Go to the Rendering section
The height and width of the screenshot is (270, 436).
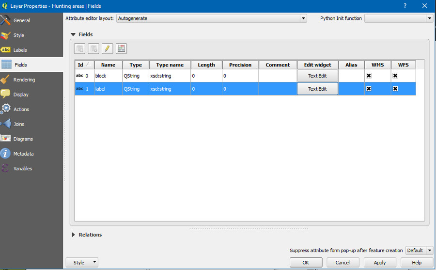click(31, 79)
